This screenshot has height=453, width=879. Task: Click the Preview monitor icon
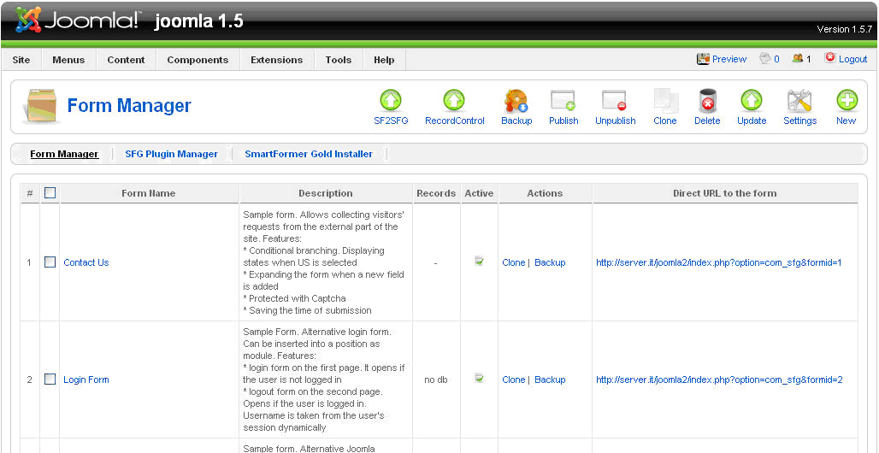703,59
